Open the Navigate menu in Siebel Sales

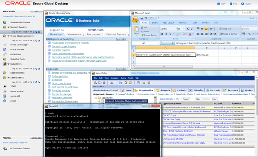(x=115, y=78)
